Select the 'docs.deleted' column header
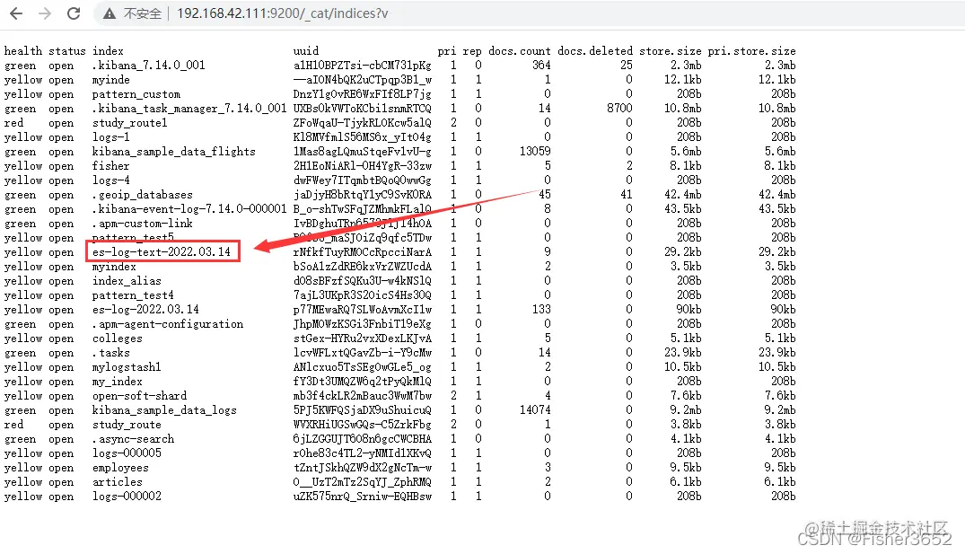Image resolution: width=965 pixels, height=554 pixels. point(595,51)
